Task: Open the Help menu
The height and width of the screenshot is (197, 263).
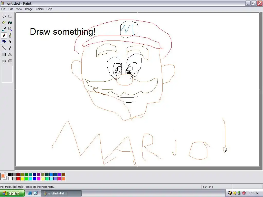Action: click(x=49, y=9)
